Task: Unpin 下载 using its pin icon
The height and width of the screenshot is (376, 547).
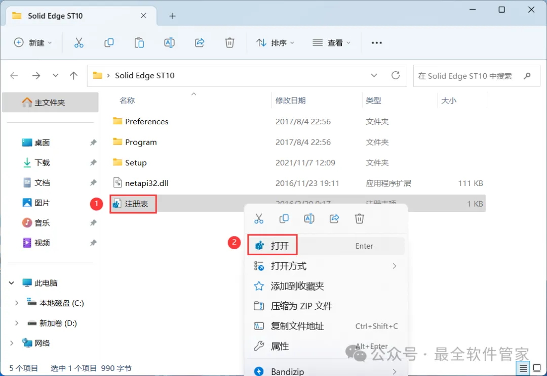Action: click(x=93, y=163)
